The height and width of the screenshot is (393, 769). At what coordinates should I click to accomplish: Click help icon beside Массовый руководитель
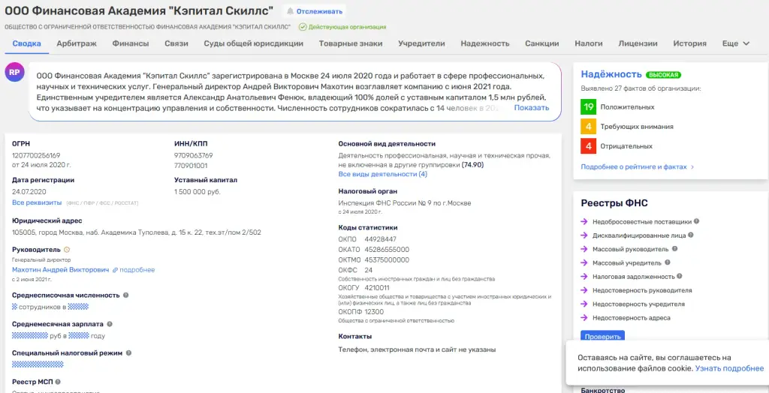674,249
